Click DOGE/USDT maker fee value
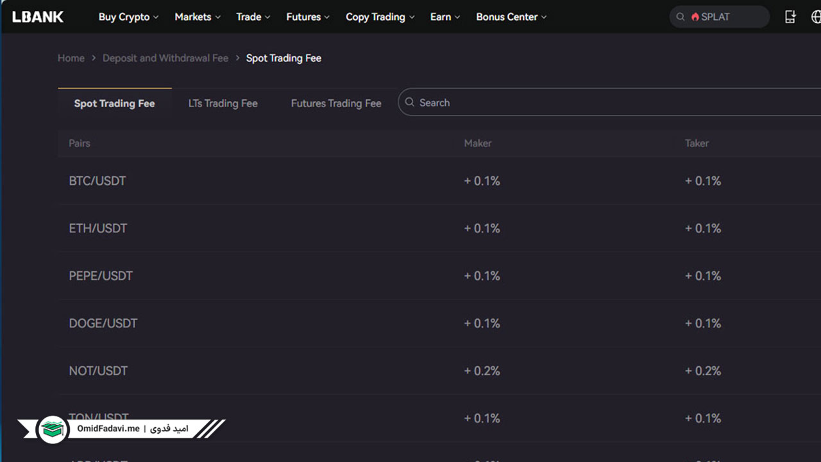 click(x=482, y=323)
